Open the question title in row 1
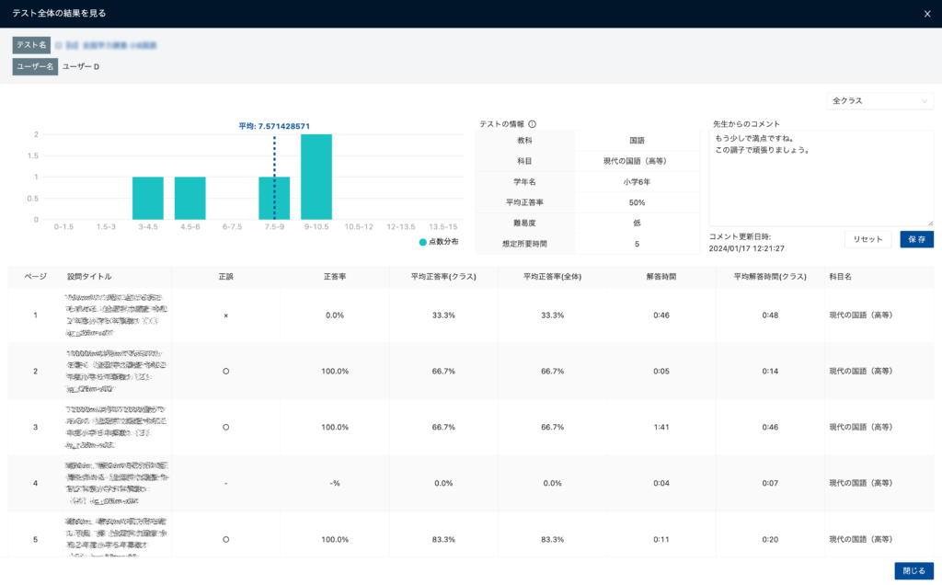 pos(118,315)
